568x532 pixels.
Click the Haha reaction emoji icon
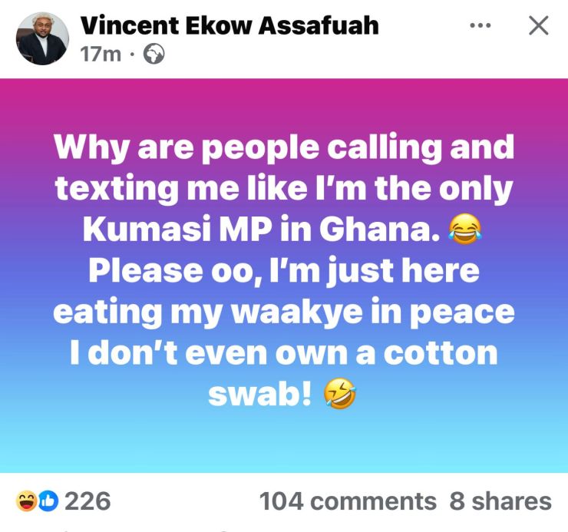click(26, 501)
